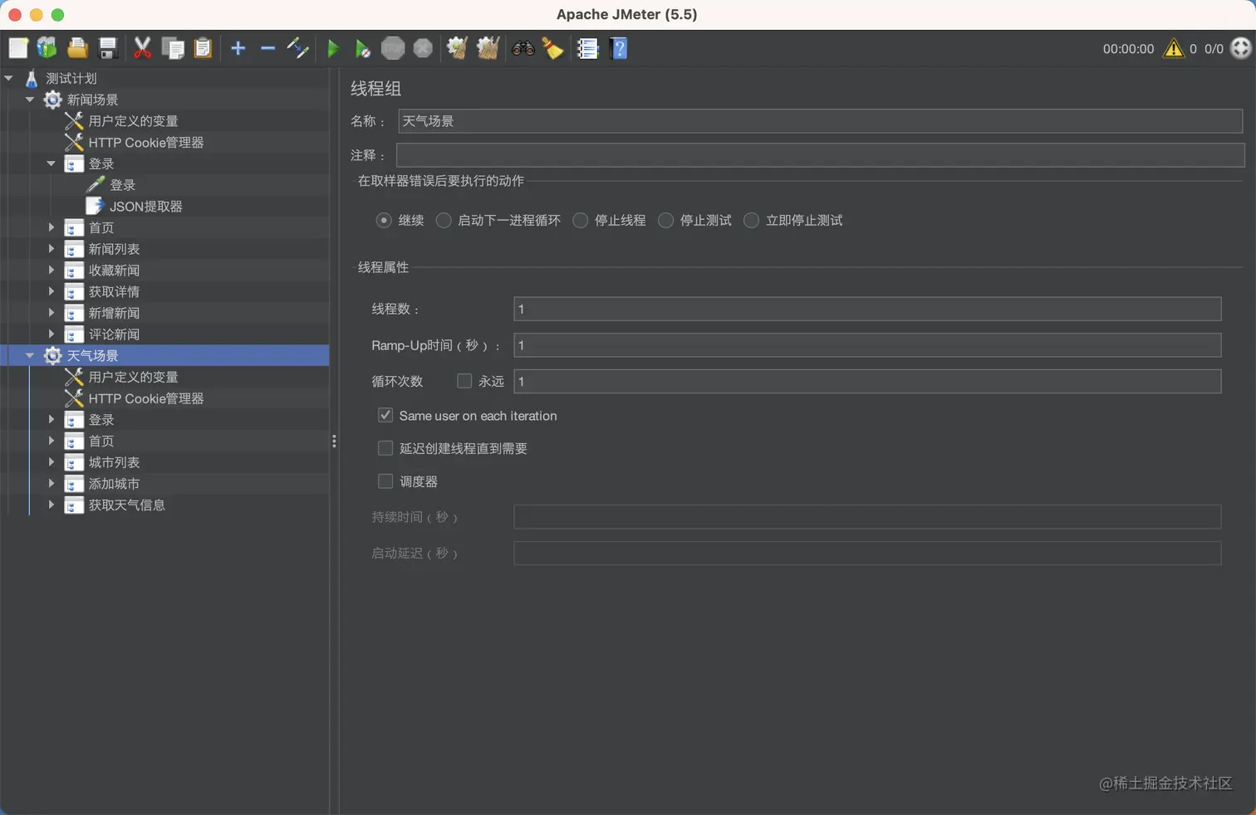Screen dimensions: 1256x815
Task: Click Start no pauses icon
Action: click(x=362, y=48)
